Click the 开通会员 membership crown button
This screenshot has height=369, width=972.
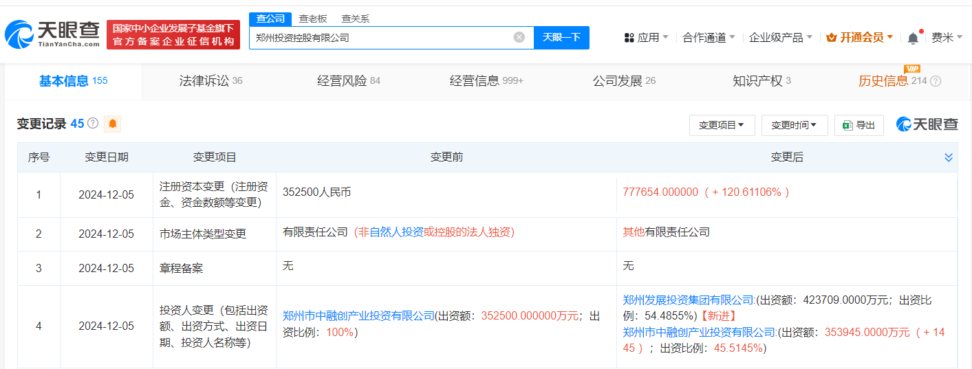(x=860, y=38)
